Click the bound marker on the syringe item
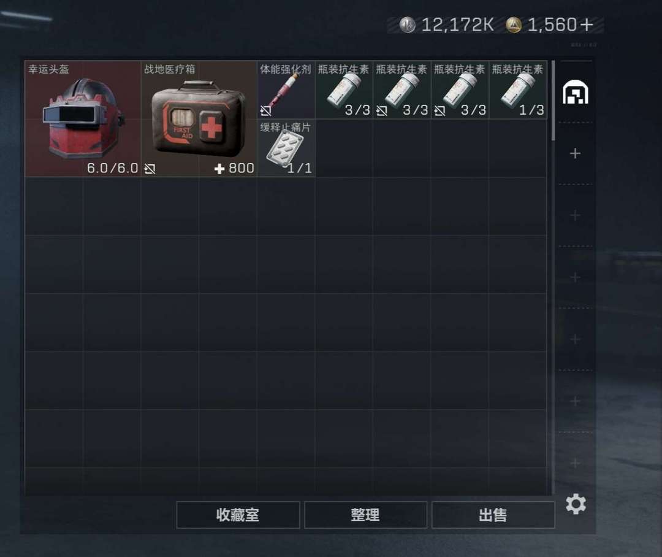This screenshot has height=557, width=662. pyautogui.click(x=265, y=110)
